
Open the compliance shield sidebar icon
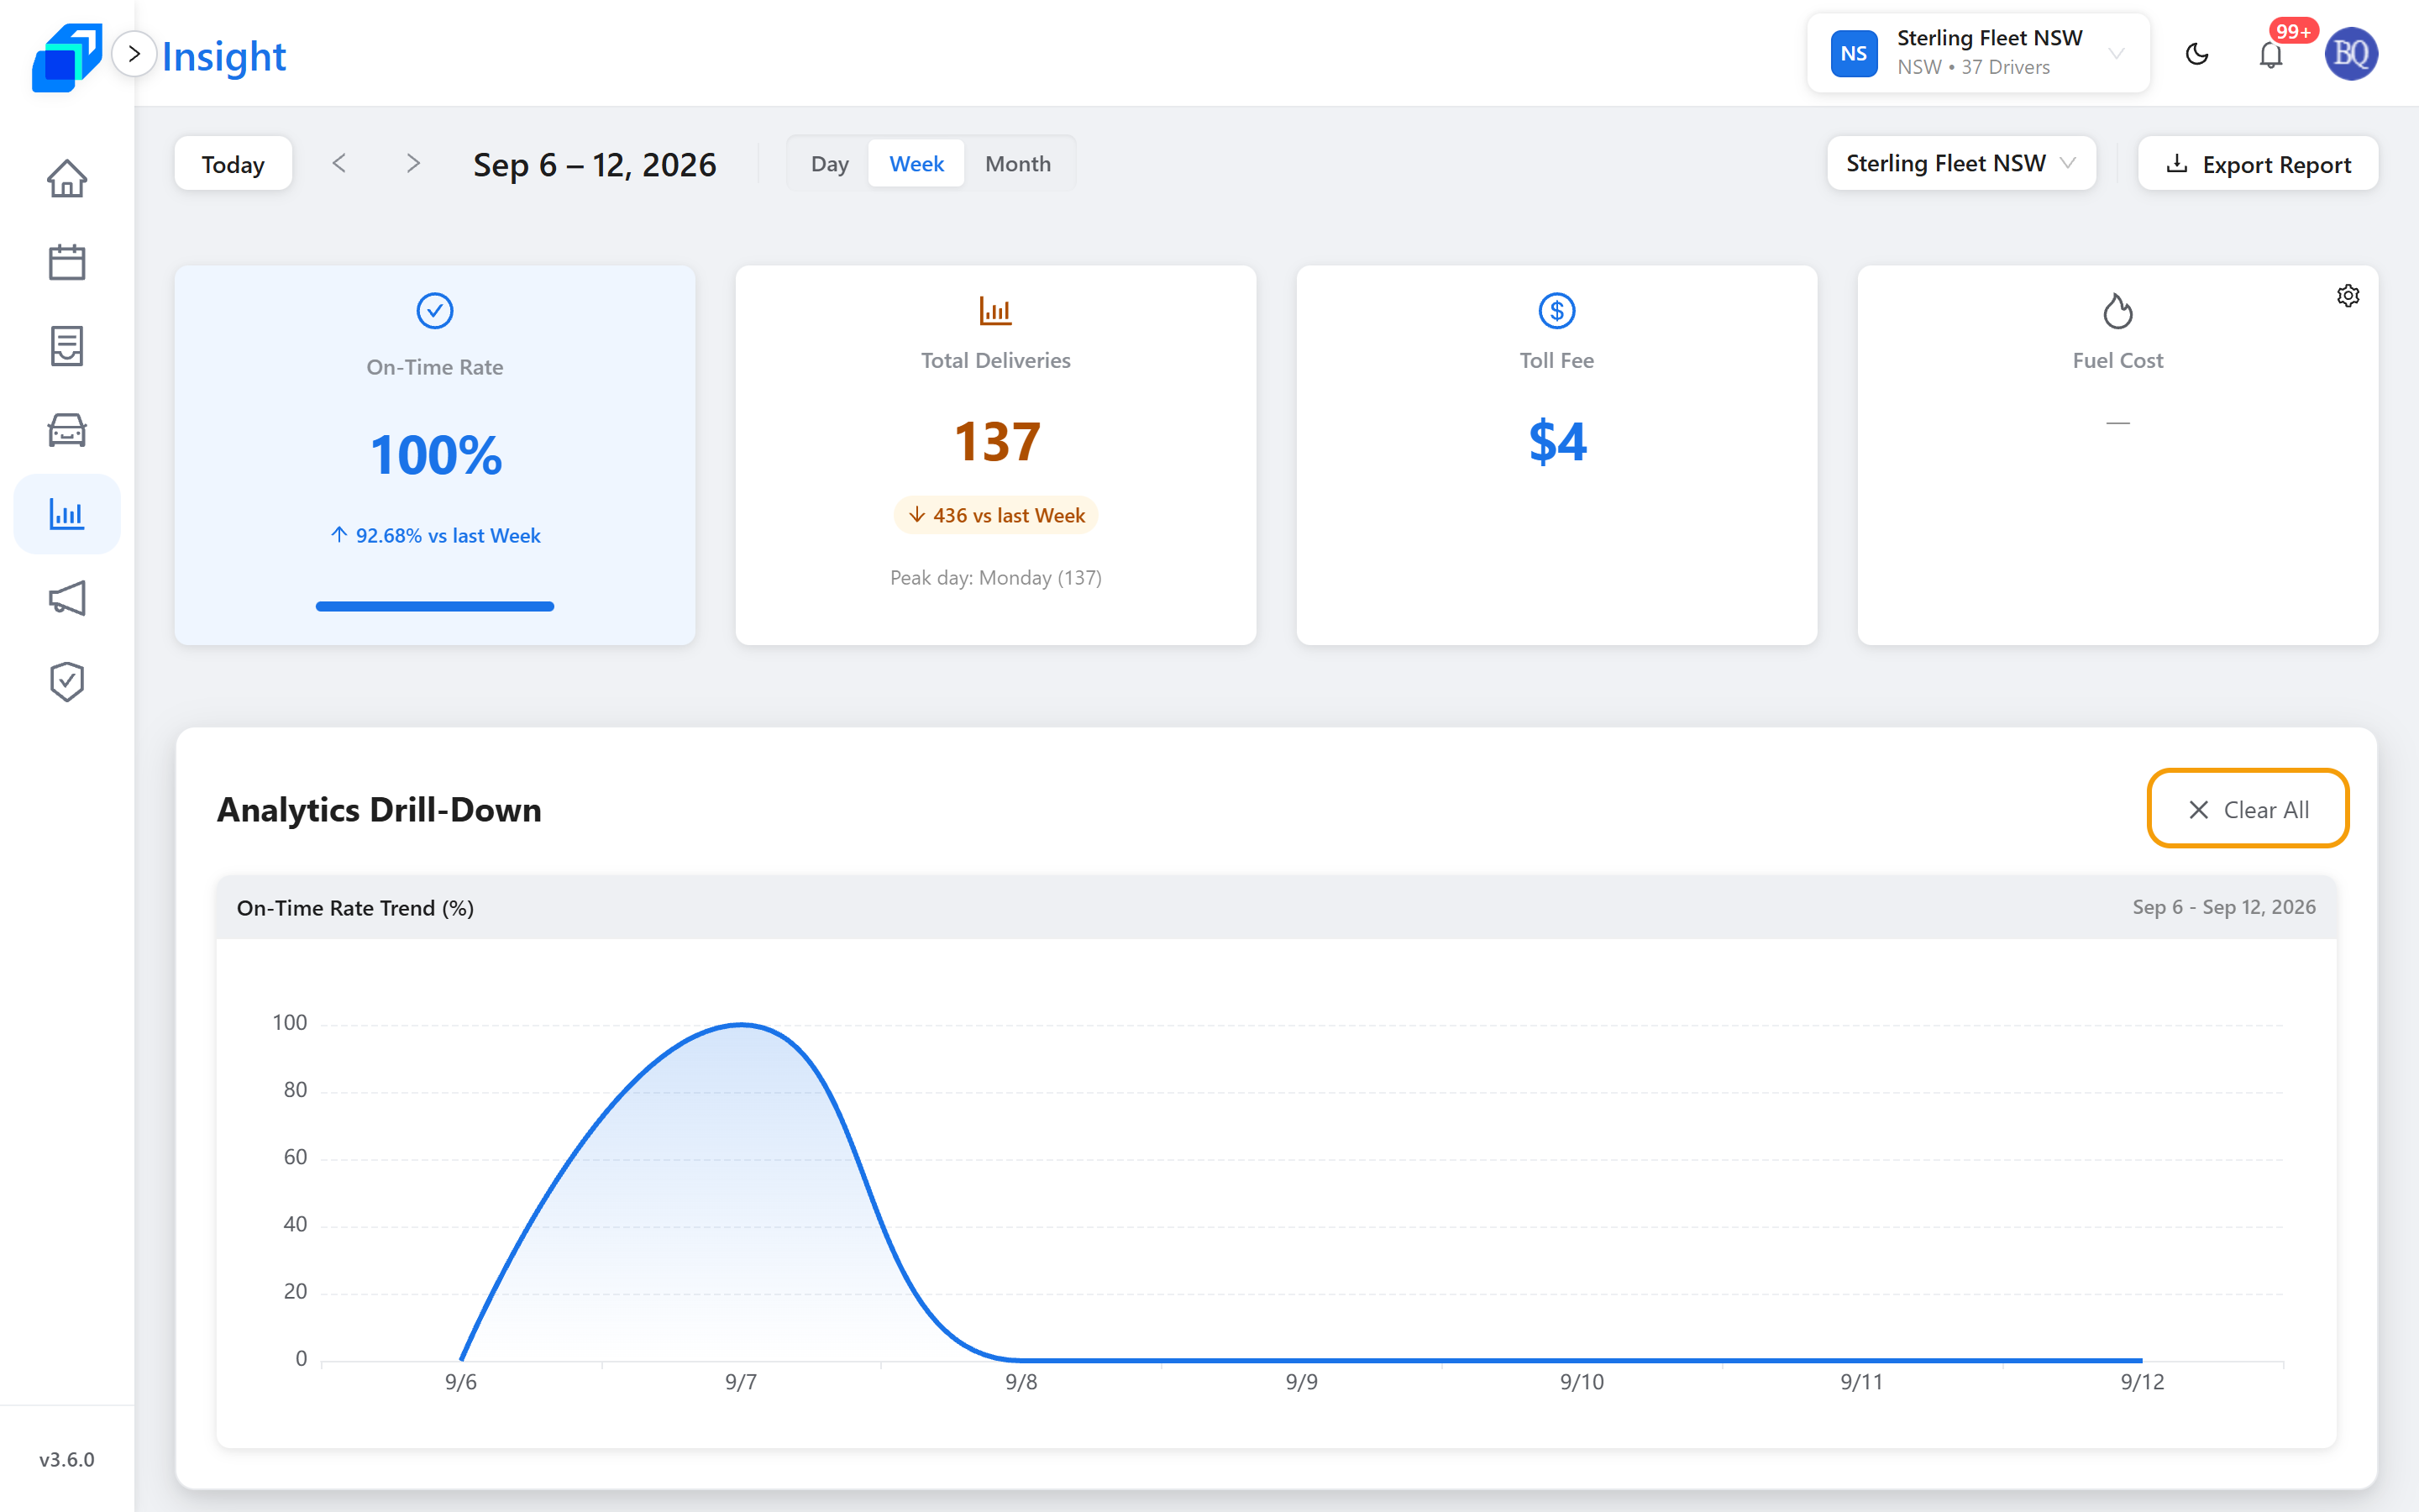pos(67,682)
